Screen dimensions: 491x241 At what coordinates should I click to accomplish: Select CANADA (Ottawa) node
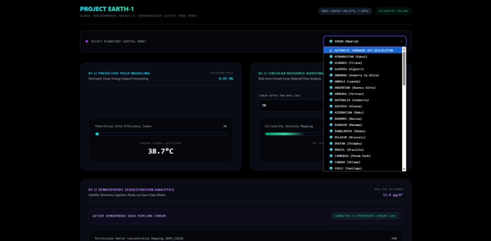[362, 162]
